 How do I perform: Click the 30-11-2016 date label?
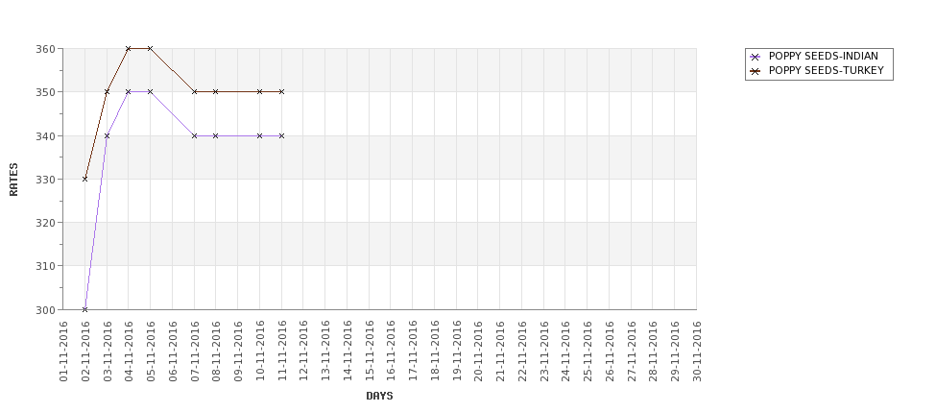tap(697, 351)
